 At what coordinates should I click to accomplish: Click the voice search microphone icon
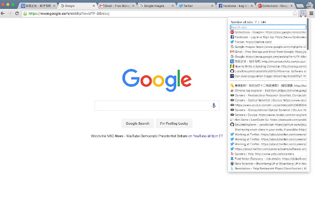(214, 105)
